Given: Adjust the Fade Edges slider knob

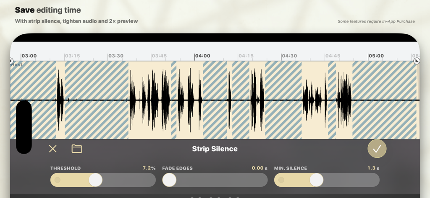Looking at the screenshot, I should [x=169, y=180].
